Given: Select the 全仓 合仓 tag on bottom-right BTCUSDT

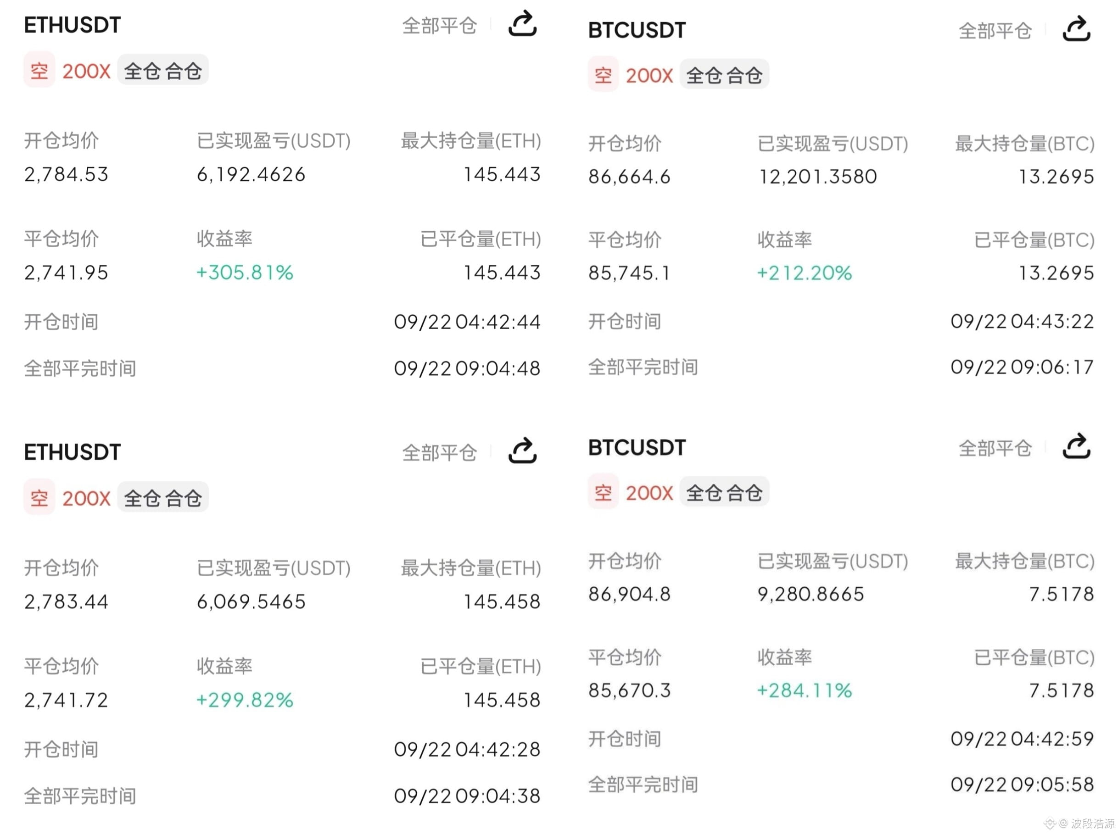Looking at the screenshot, I should click(x=724, y=492).
